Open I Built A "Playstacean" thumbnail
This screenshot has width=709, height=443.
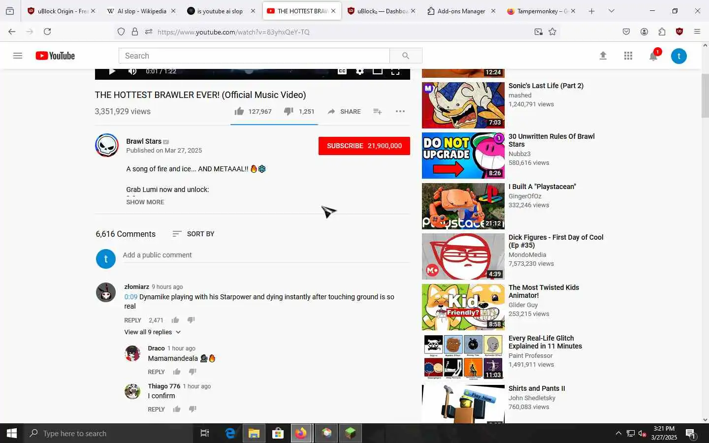[x=463, y=206]
